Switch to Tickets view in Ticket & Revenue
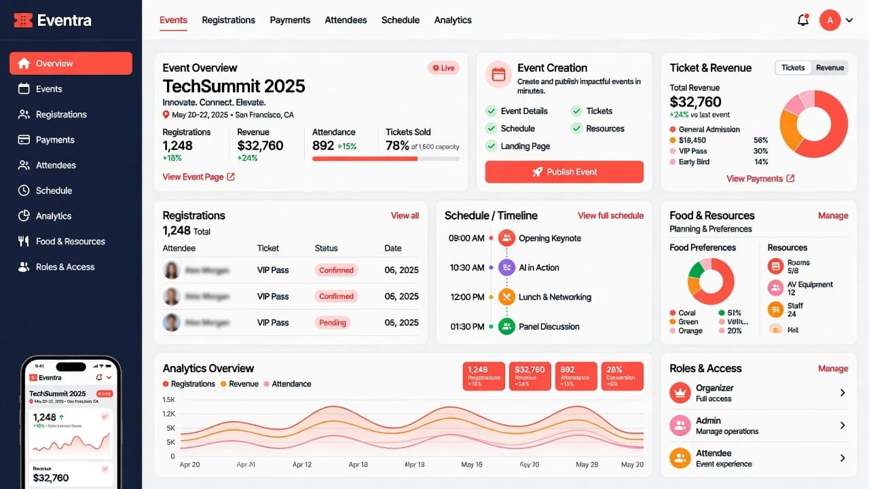Screen dimensions: 869x489 (793, 68)
